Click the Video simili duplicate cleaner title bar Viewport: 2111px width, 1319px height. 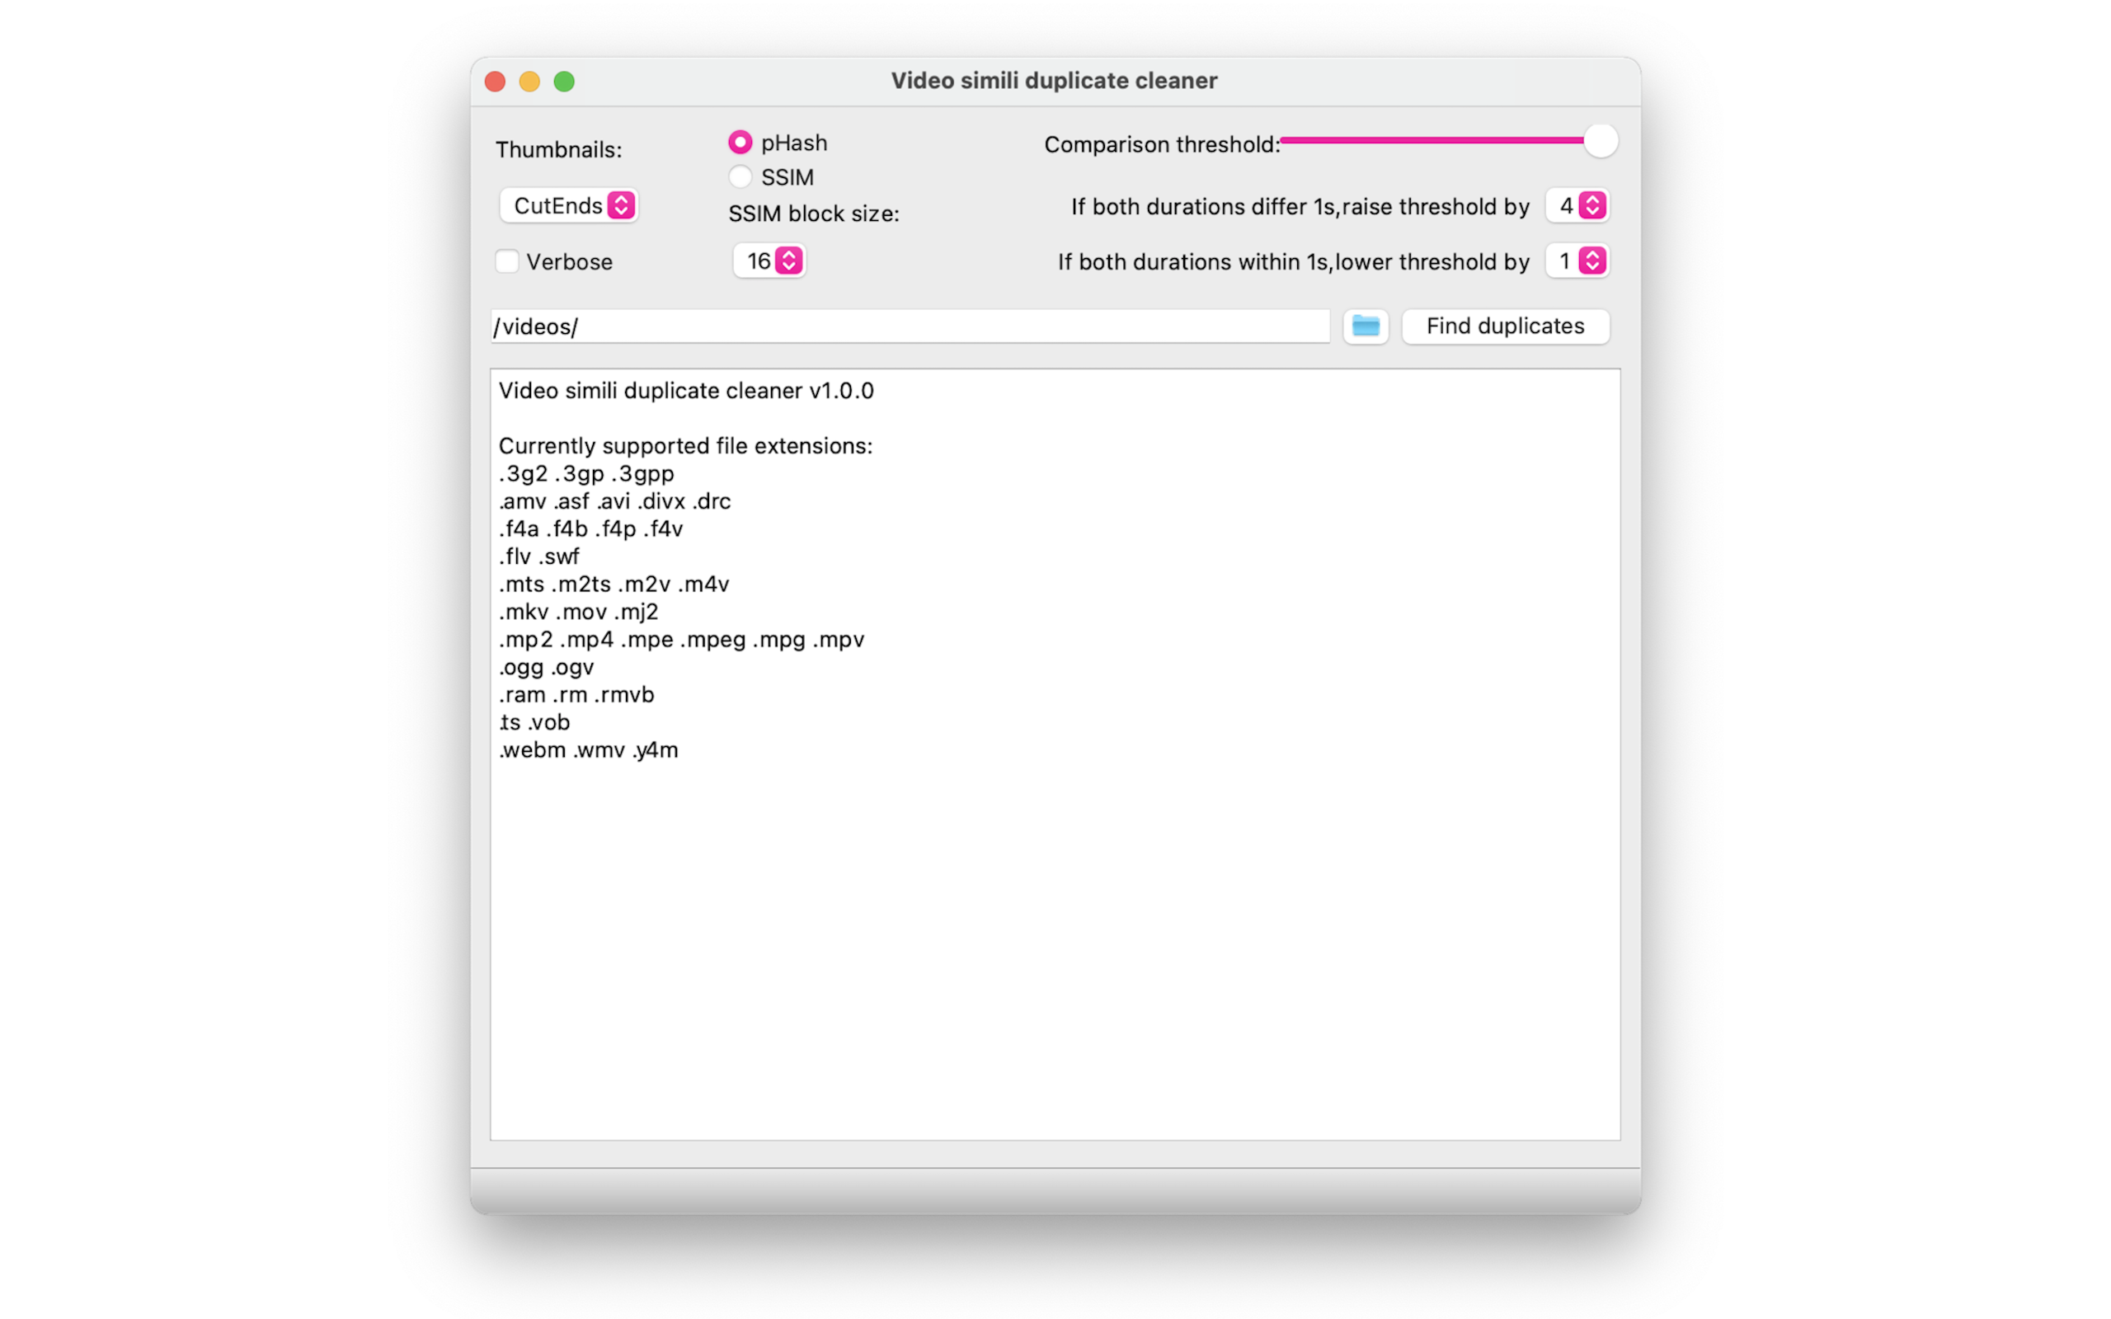tap(1053, 81)
